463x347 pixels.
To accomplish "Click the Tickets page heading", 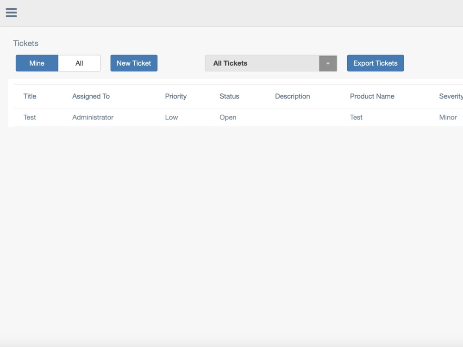I will tap(25, 43).
